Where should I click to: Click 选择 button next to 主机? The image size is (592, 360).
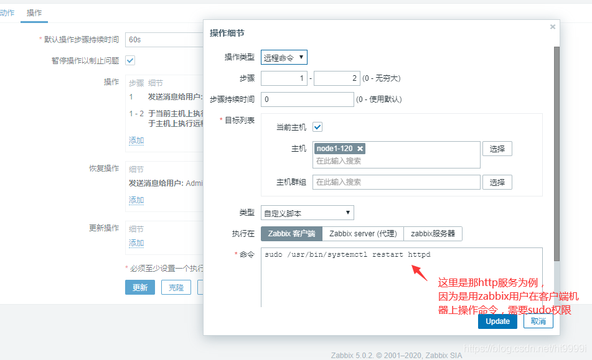497,149
